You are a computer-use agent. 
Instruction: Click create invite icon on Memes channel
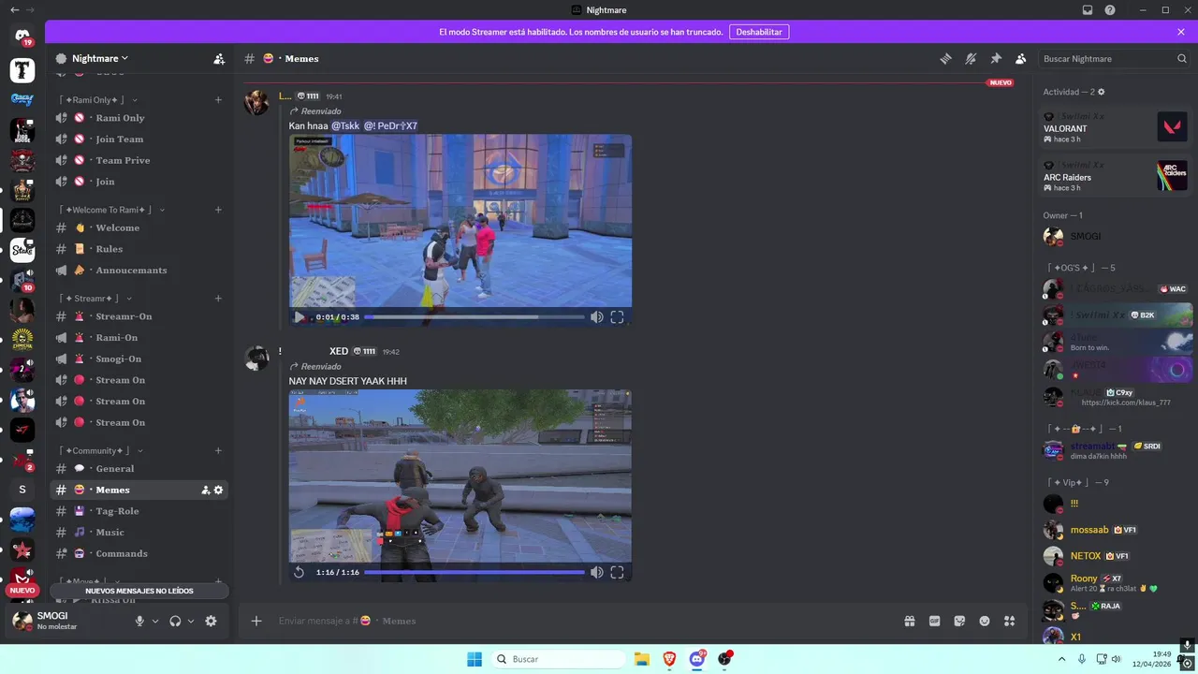tap(206, 490)
